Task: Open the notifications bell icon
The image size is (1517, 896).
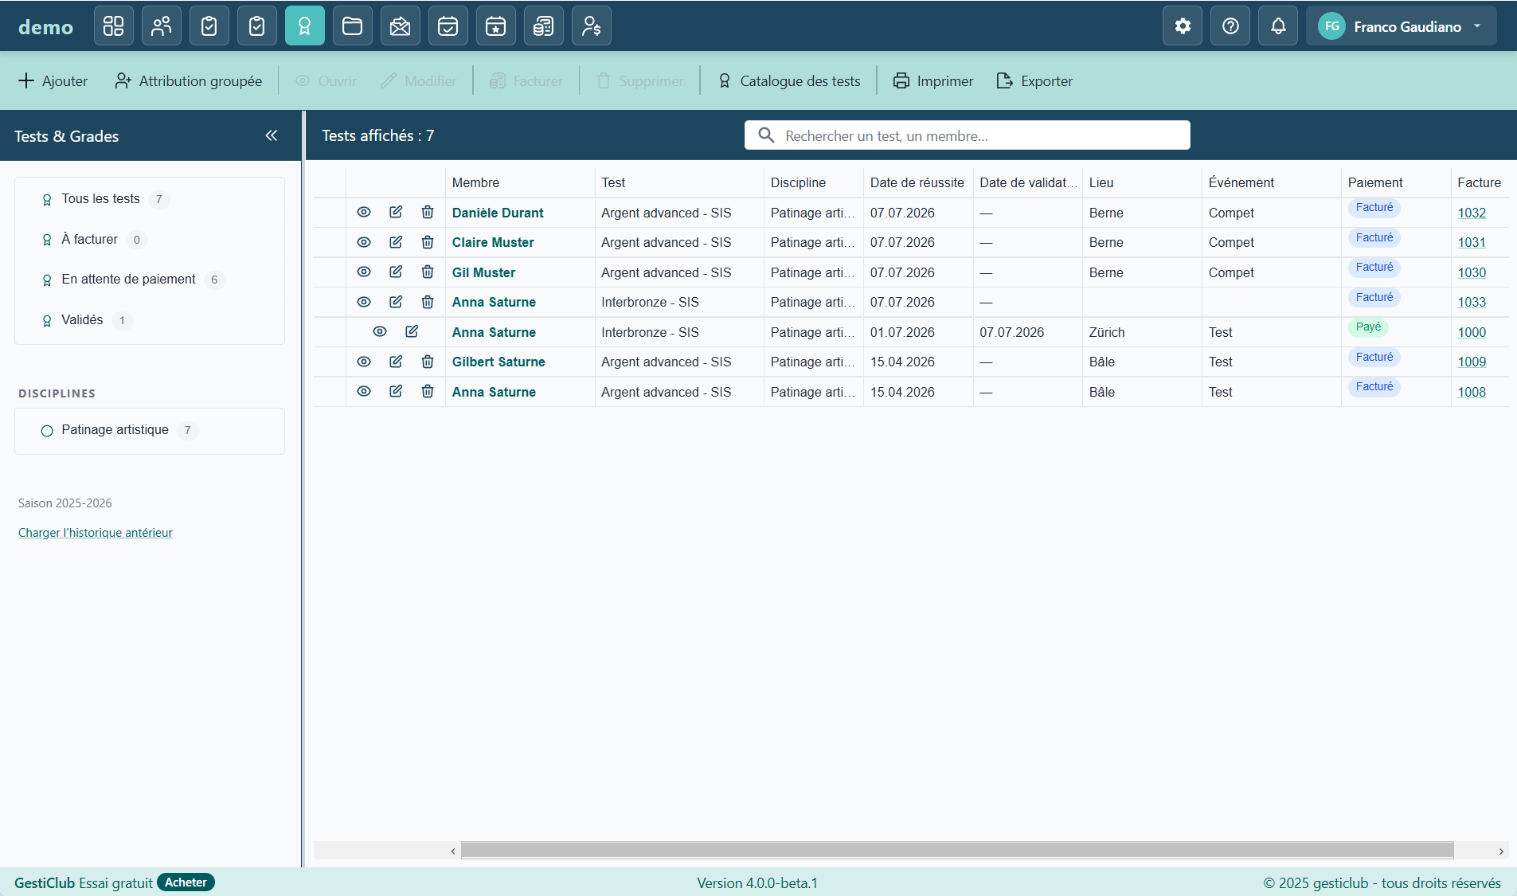Action: coord(1278,26)
